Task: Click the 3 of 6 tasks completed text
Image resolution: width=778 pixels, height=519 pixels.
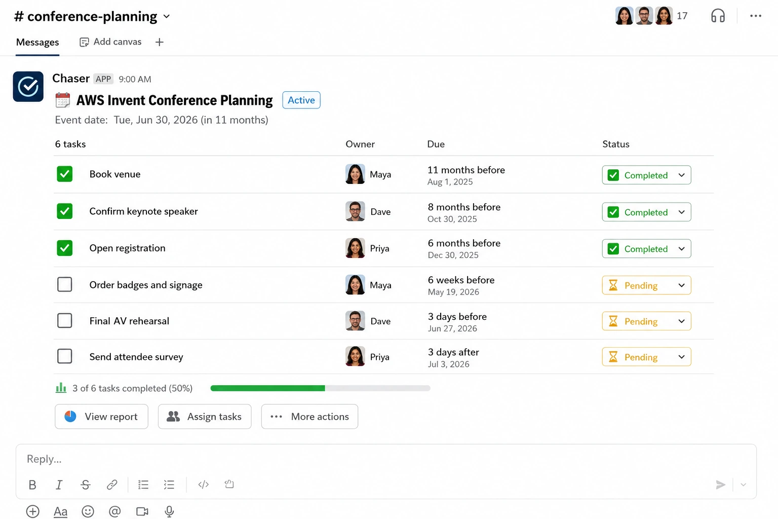Action: (132, 388)
